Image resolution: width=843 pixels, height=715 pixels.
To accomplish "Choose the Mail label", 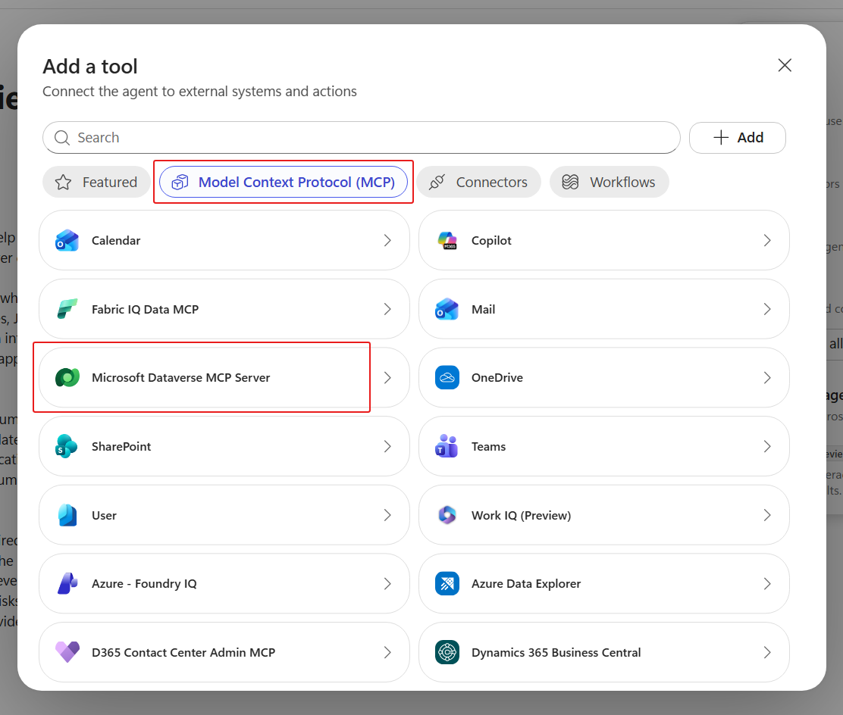I will (x=484, y=310).
